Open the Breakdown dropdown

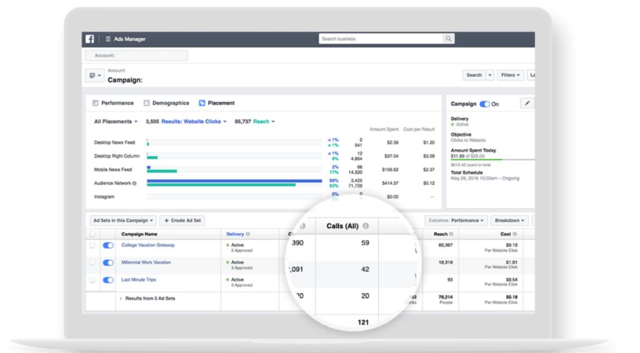click(x=509, y=221)
